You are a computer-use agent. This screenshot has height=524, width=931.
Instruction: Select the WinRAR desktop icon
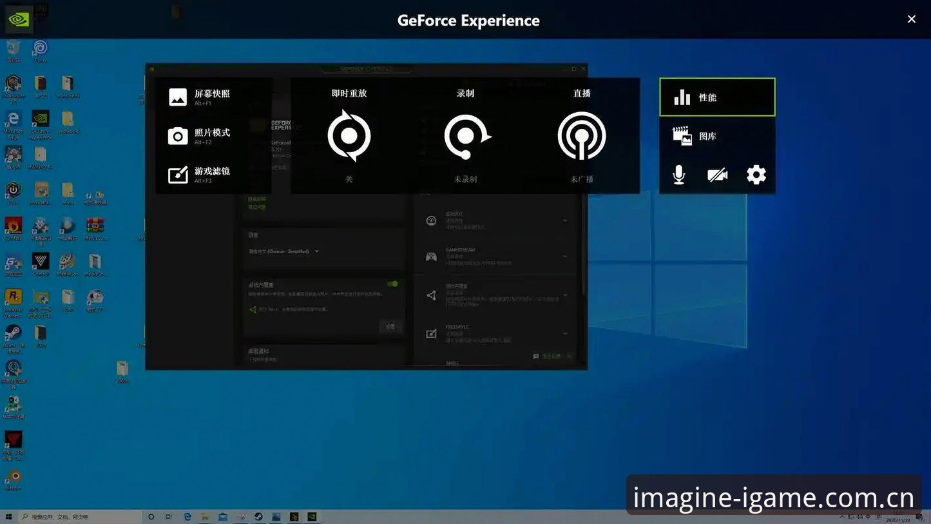[x=95, y=228]
